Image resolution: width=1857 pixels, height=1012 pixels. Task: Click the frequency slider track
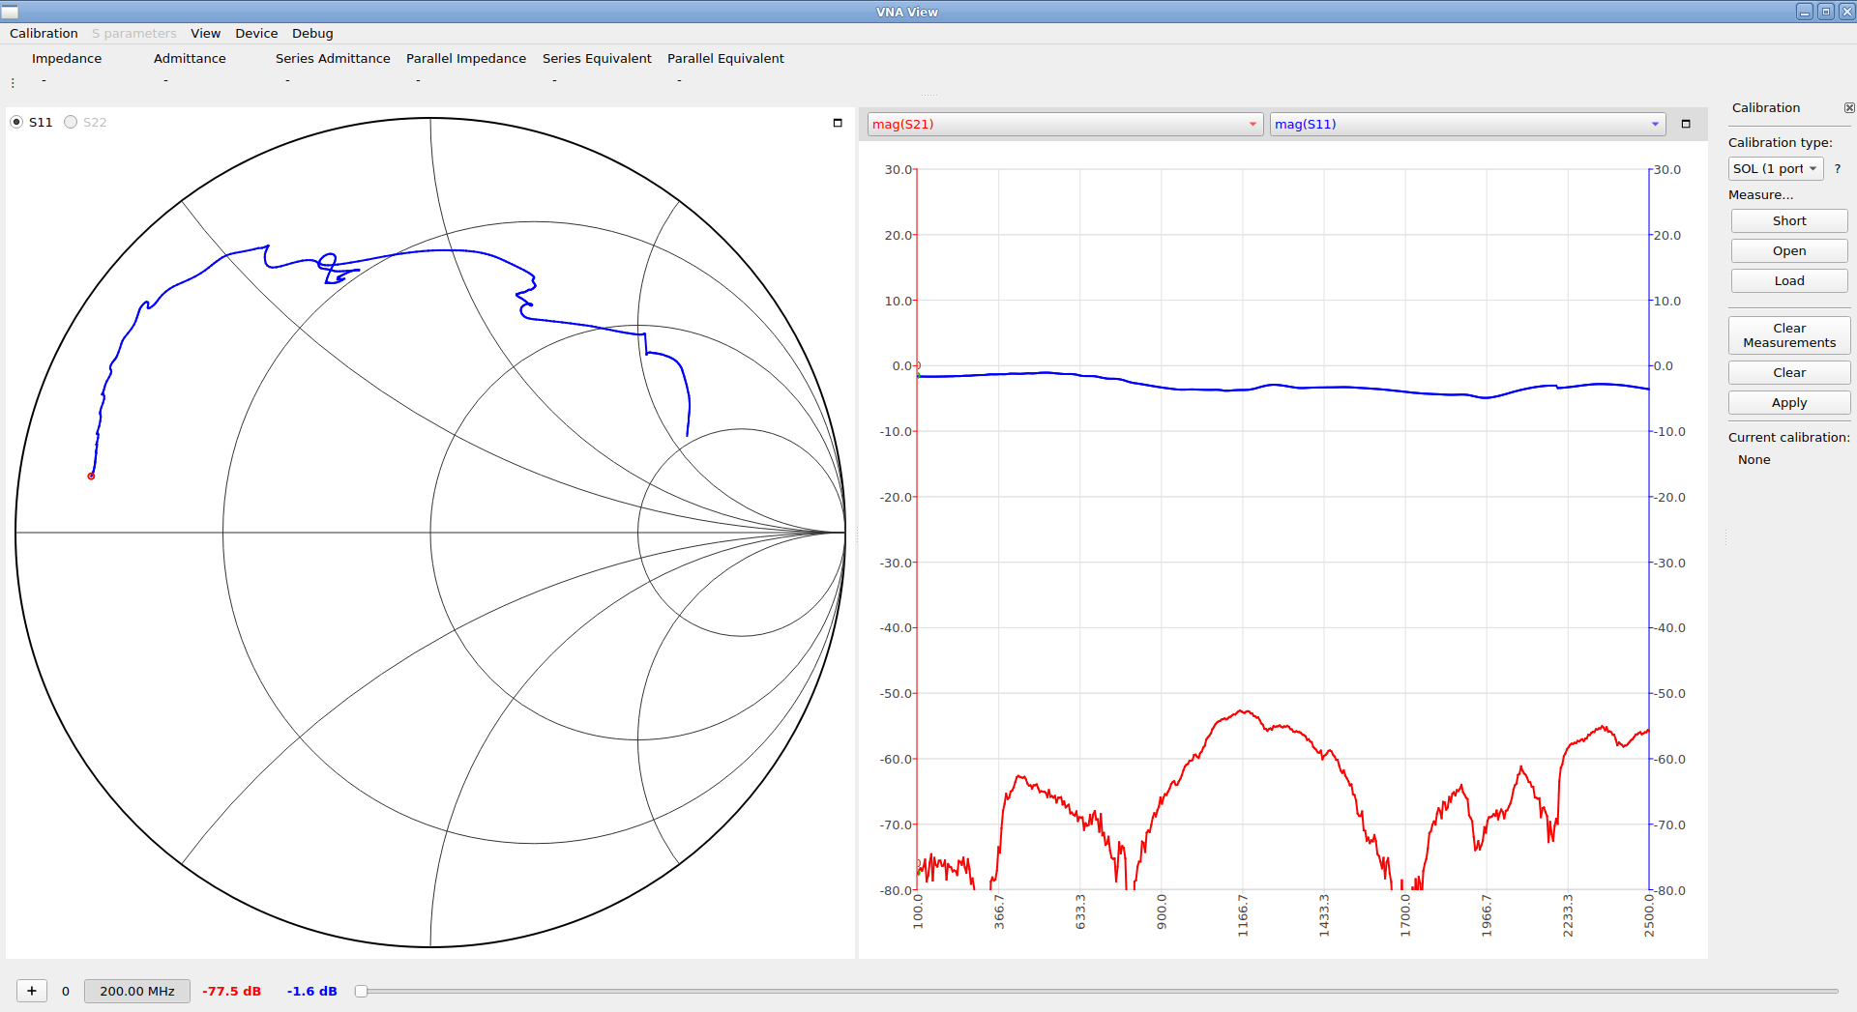point(1097,991)
